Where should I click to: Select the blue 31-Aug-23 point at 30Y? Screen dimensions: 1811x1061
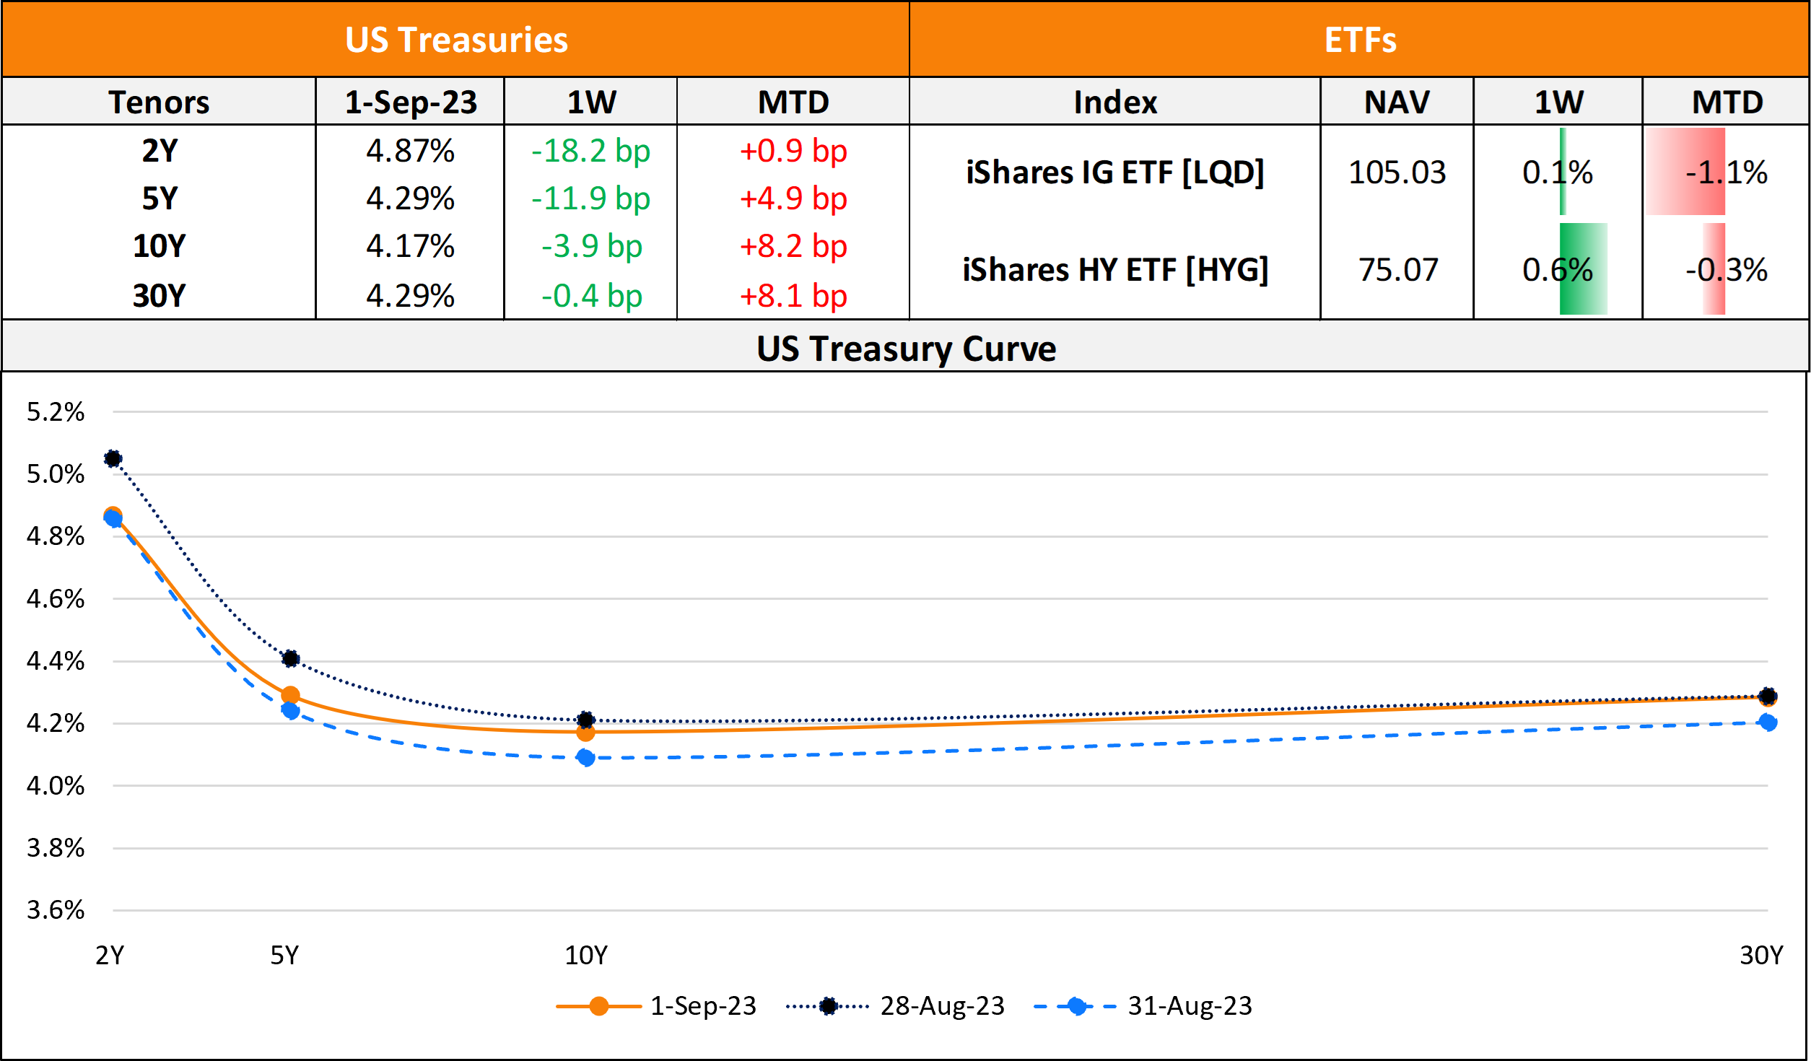pos(1767,722)
